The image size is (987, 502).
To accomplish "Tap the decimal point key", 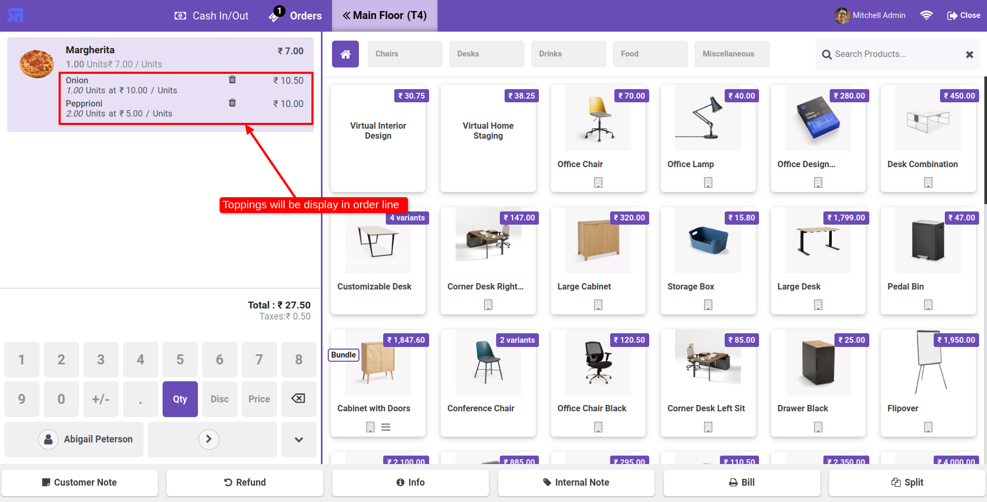I will [x=140, y=399].
